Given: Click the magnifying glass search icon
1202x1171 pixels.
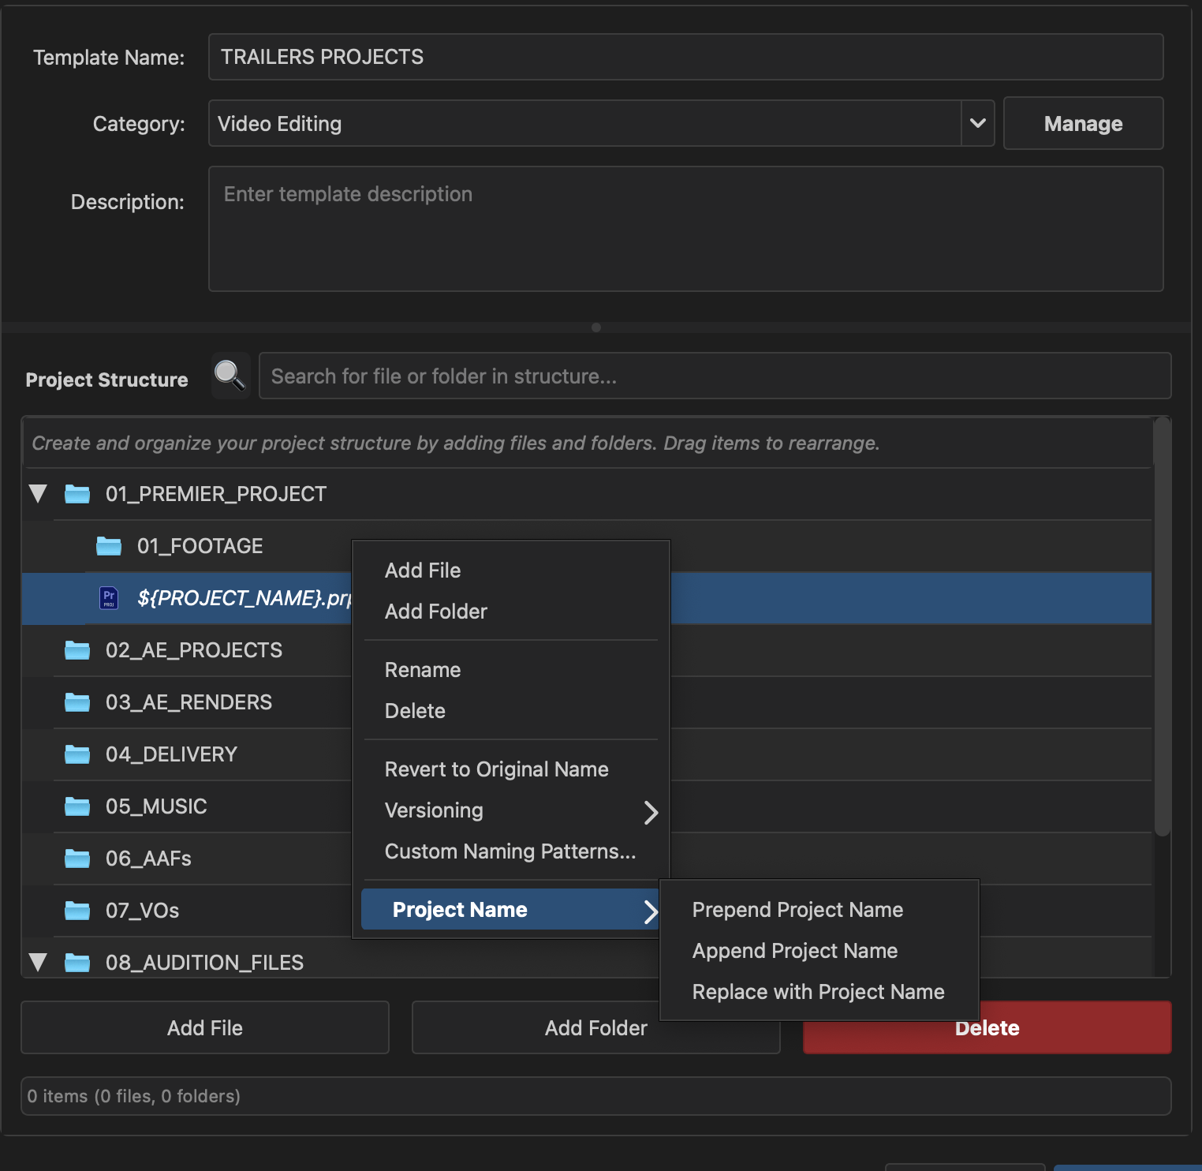Looking at the screenshot, I should (230, 376).
